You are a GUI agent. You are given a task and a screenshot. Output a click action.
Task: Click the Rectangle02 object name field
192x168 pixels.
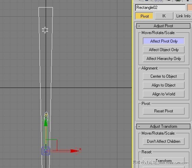click(x=160, y=7)
